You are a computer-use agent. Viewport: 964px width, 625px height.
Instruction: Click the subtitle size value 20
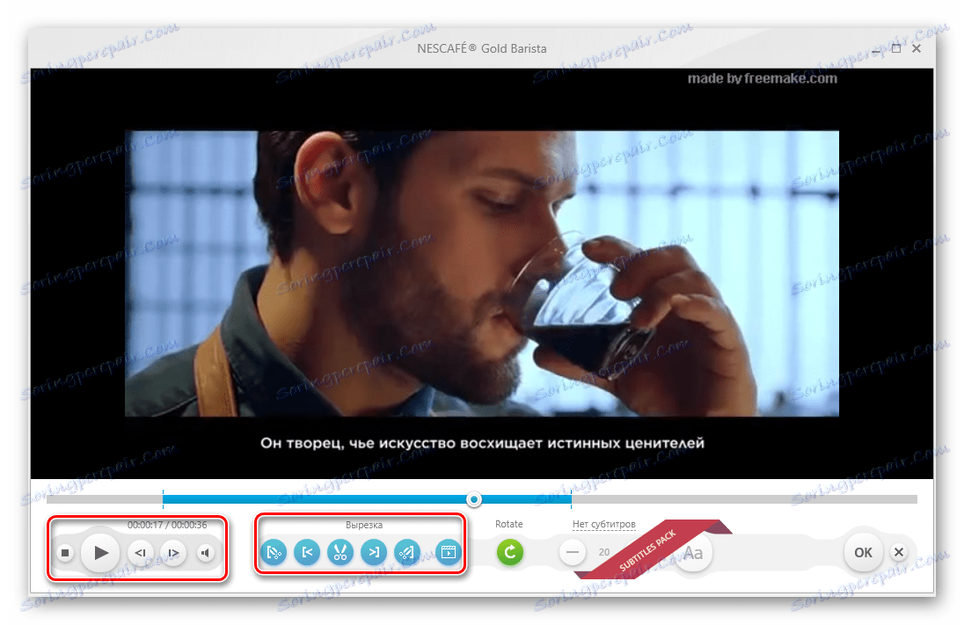[604, 552]
